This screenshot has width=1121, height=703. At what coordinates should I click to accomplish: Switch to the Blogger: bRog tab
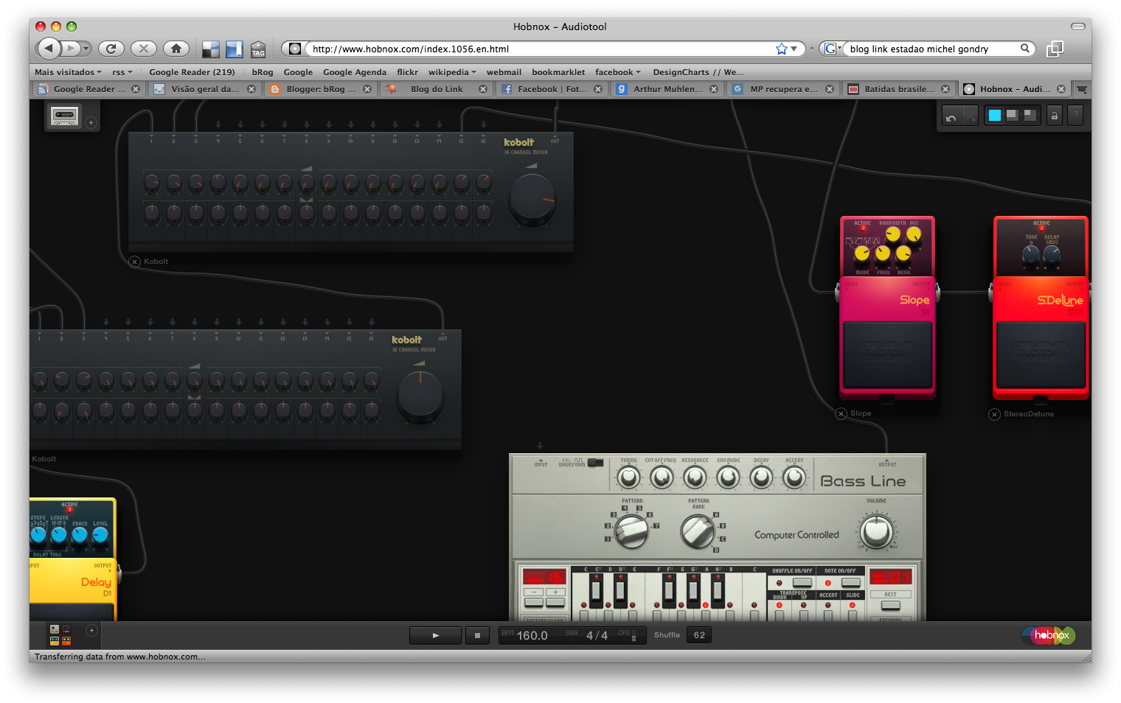click(320, 89)
